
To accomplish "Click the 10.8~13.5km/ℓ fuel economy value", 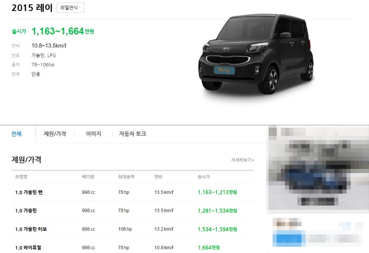I will click(x=49, y=46).
